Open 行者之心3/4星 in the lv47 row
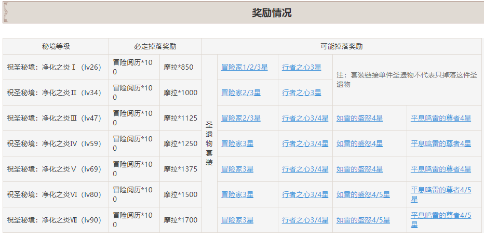 coord(305,119)
